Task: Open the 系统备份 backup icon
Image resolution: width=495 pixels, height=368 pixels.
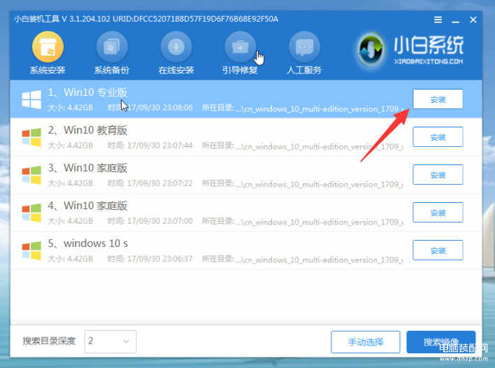Action: coord(112,47)
